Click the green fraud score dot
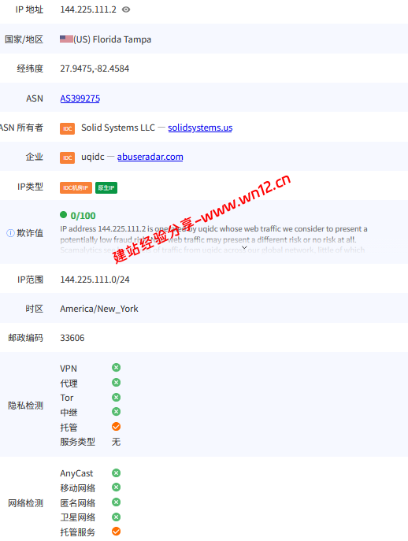Viewport: 408px width, 541px height. point(63,215)
